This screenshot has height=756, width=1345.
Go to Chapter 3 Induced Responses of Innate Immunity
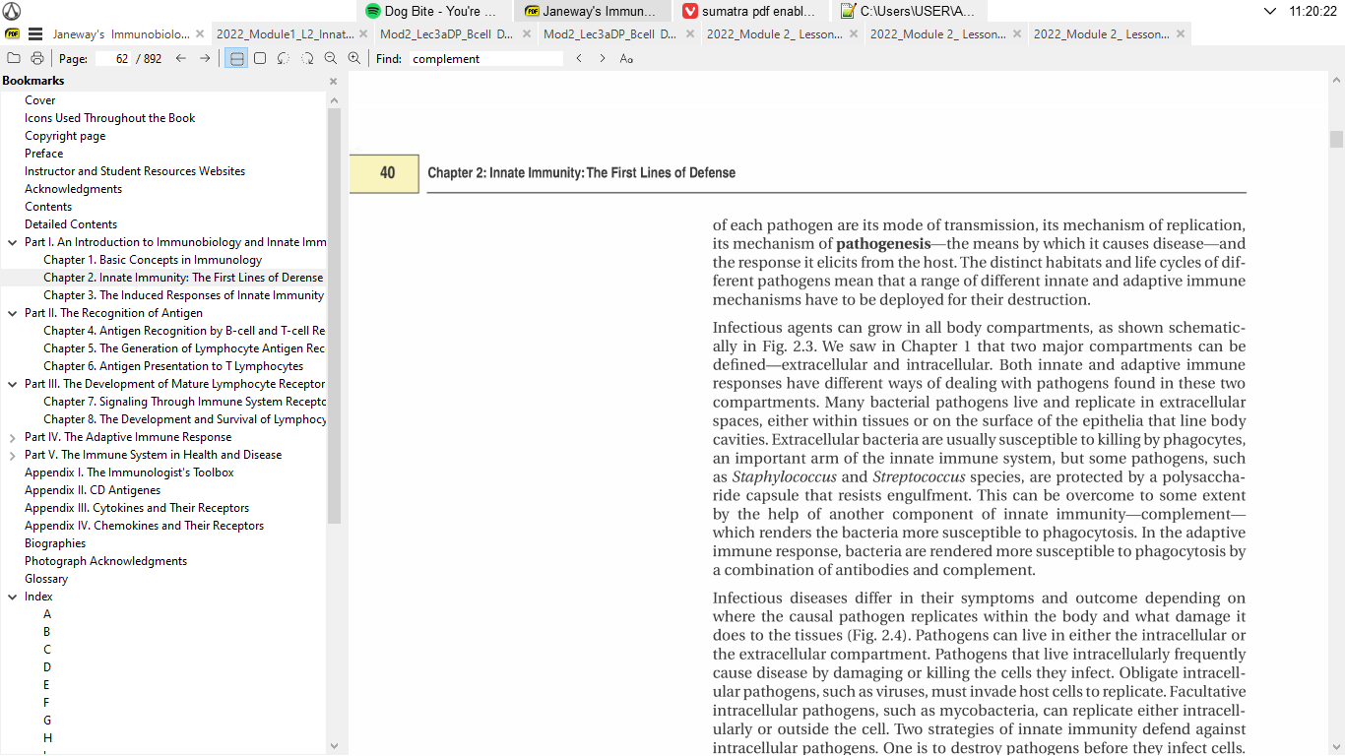[x=184, y=294]
